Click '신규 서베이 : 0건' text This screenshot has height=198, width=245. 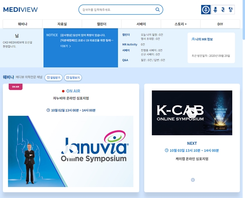(x=150, y=54)
